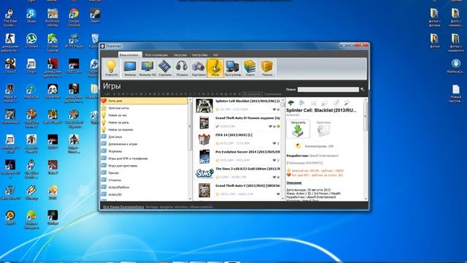Select Новое за час in the sidebar

click(144, 115)
